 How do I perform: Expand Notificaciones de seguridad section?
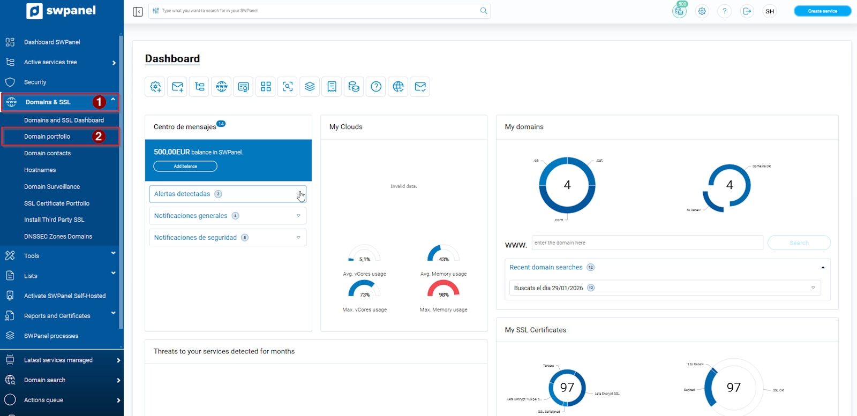pos(228,238)
